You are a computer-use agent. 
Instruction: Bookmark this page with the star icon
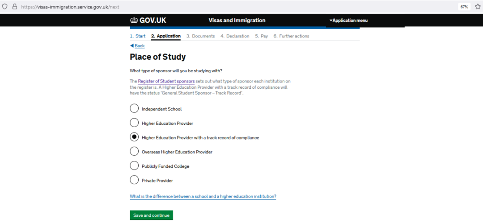click(478, 6)
